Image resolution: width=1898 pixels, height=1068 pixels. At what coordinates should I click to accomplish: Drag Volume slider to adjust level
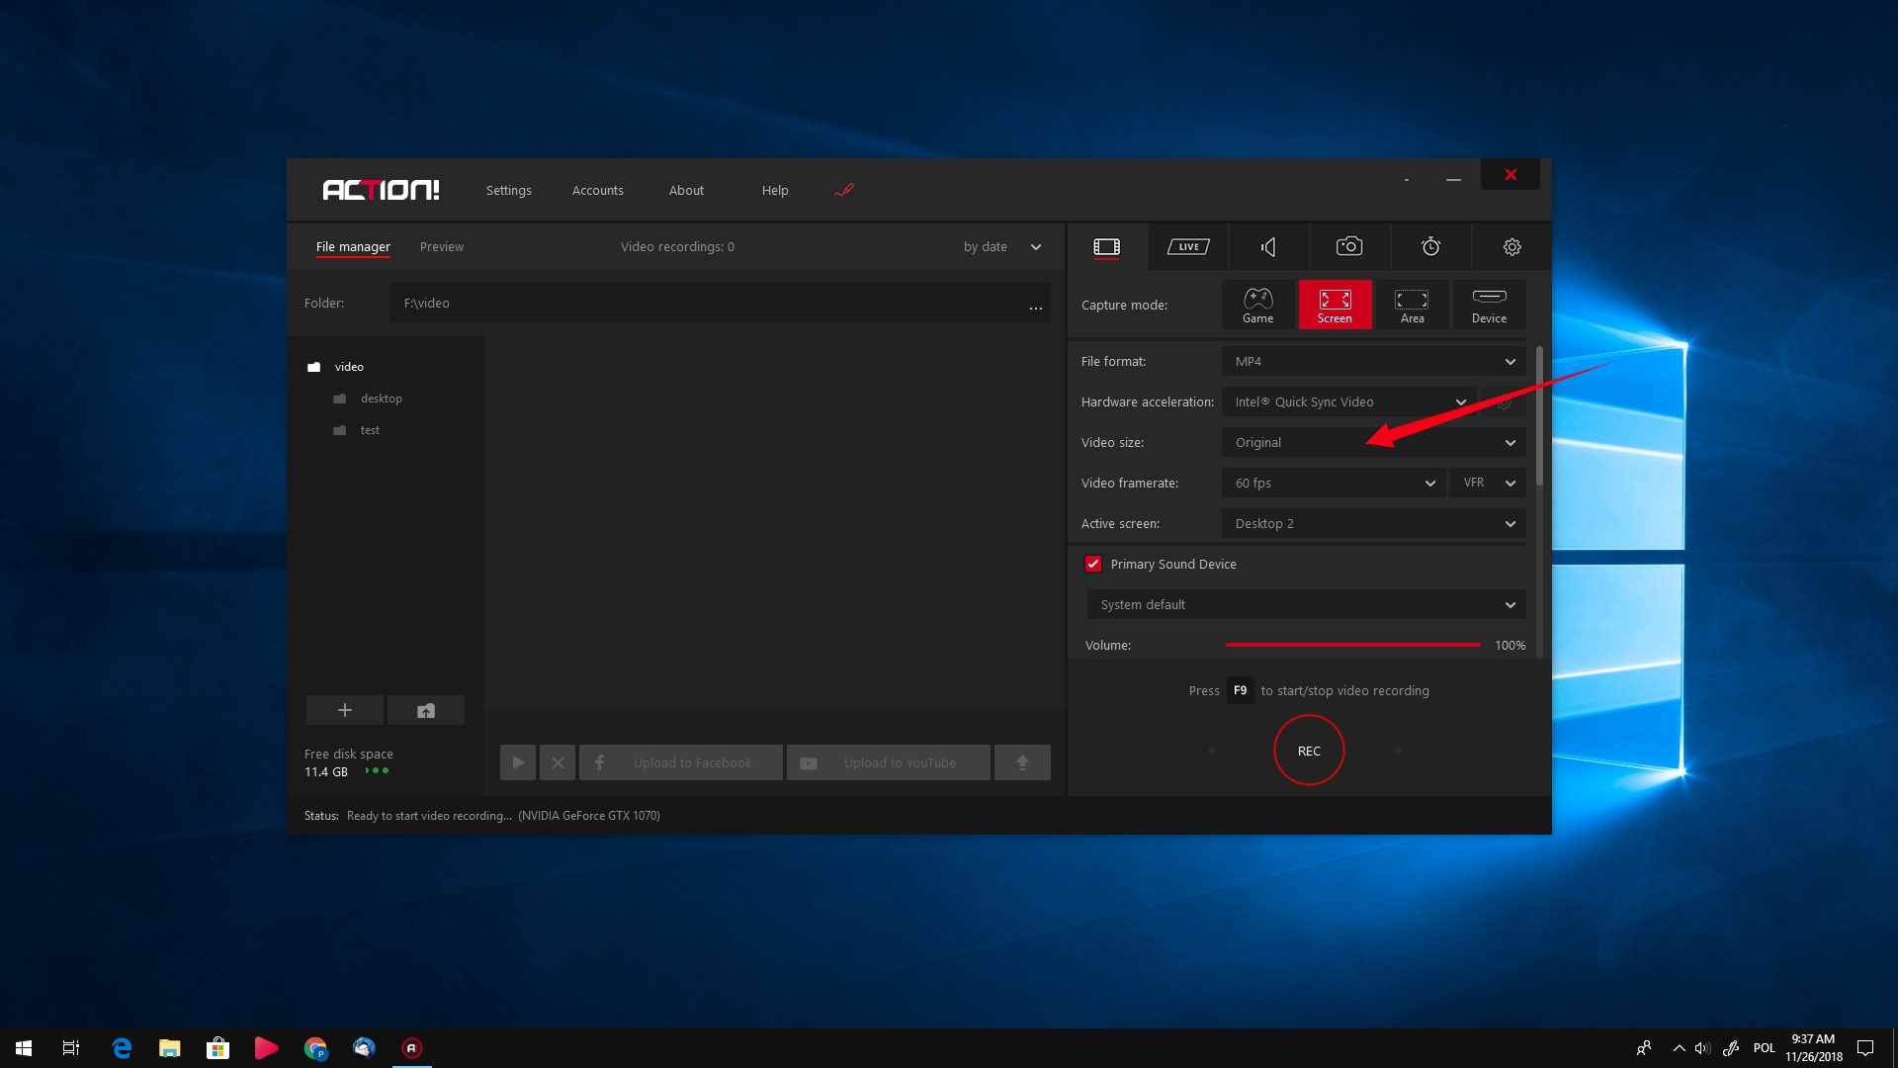coord(1480,644)
